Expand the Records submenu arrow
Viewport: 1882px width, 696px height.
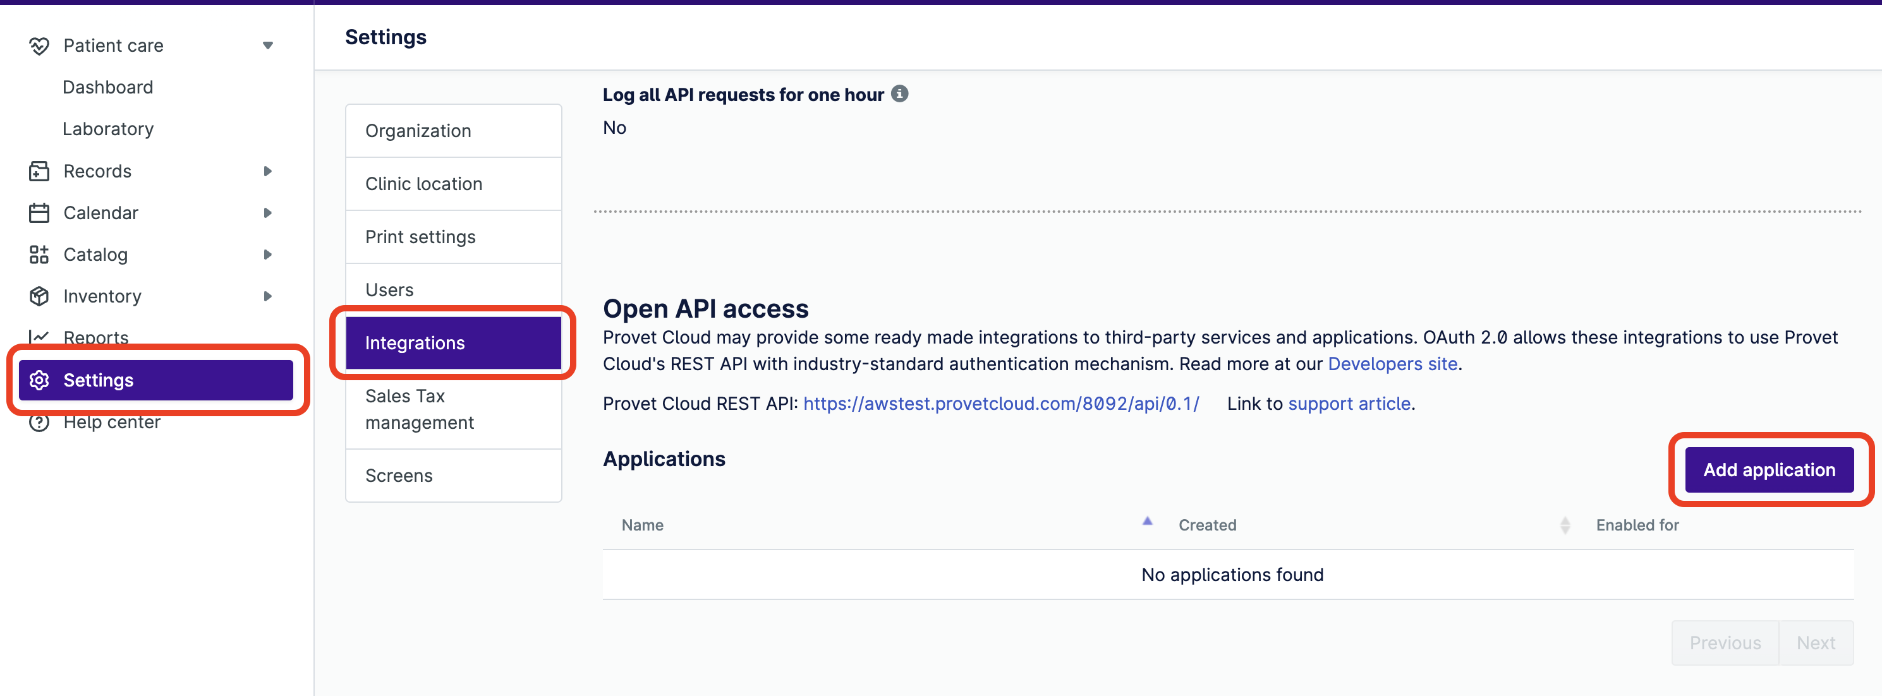coord(267,172)
